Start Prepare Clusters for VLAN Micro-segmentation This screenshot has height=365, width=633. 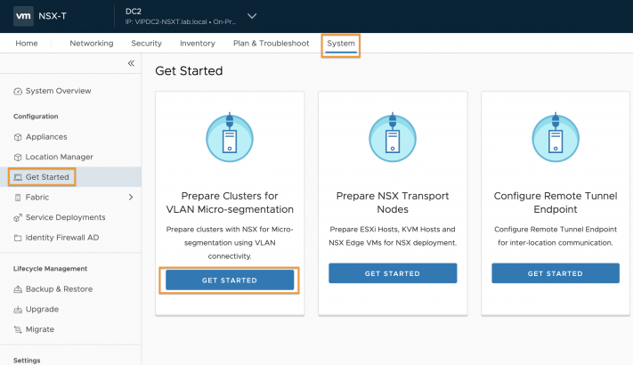[x=230, y=280]
